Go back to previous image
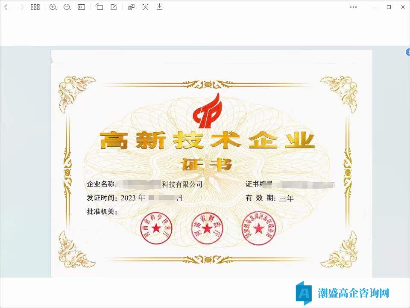The width and height of the screenshot is (410, 308). click(7, 7)
